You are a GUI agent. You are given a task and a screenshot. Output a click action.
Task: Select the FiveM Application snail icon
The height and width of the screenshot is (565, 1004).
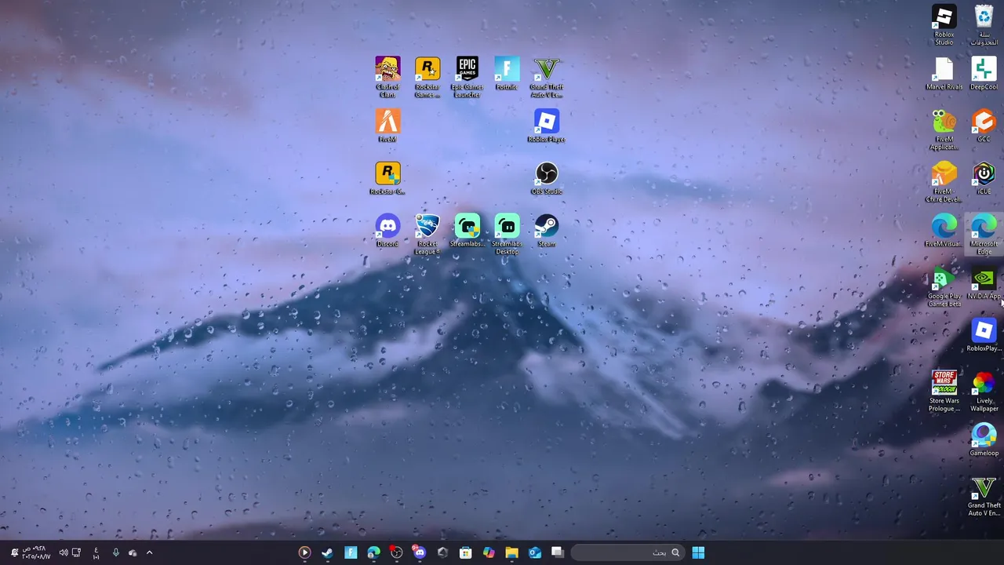pos(944,129)
